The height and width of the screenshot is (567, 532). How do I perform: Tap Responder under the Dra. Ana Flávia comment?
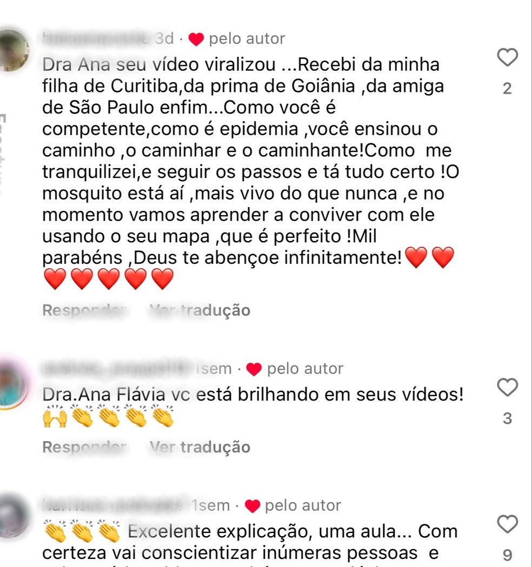point(84,448)
